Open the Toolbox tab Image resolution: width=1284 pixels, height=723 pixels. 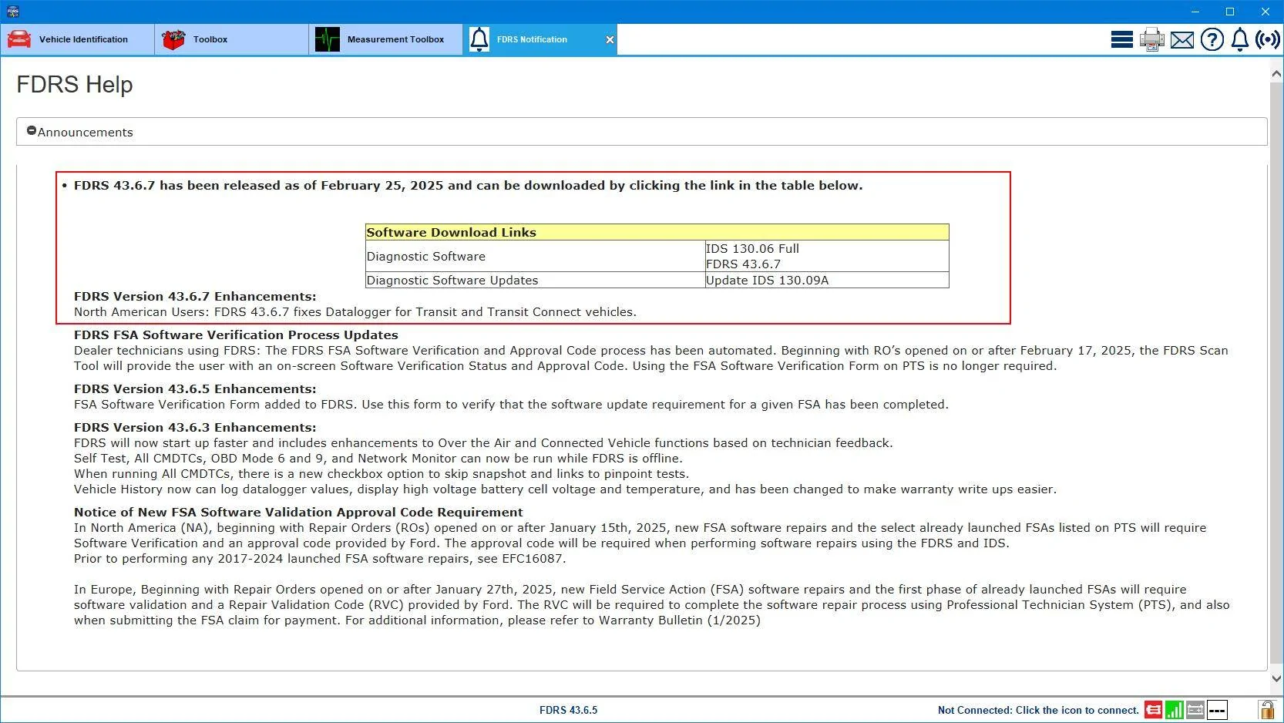point(231,39)
